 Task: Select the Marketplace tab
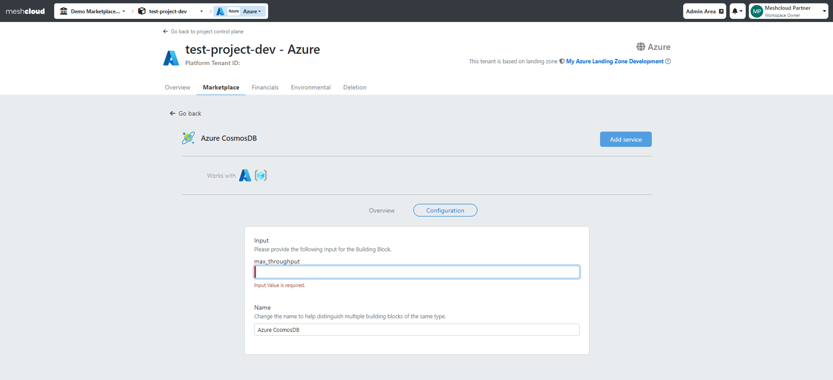(221, 87)
